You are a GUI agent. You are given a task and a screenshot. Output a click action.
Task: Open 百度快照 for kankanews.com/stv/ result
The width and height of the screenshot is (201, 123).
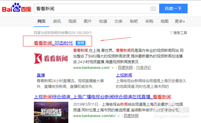point(131,116)
